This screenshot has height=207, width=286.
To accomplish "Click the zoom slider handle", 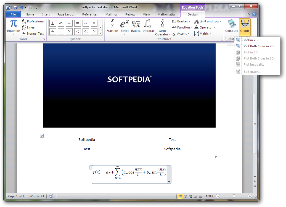I will [234, 196].
